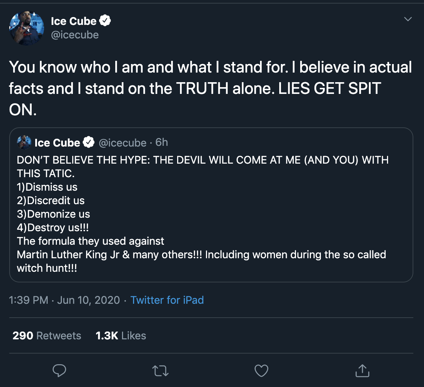Open the Twitter for iPad link

click(167, 300)
